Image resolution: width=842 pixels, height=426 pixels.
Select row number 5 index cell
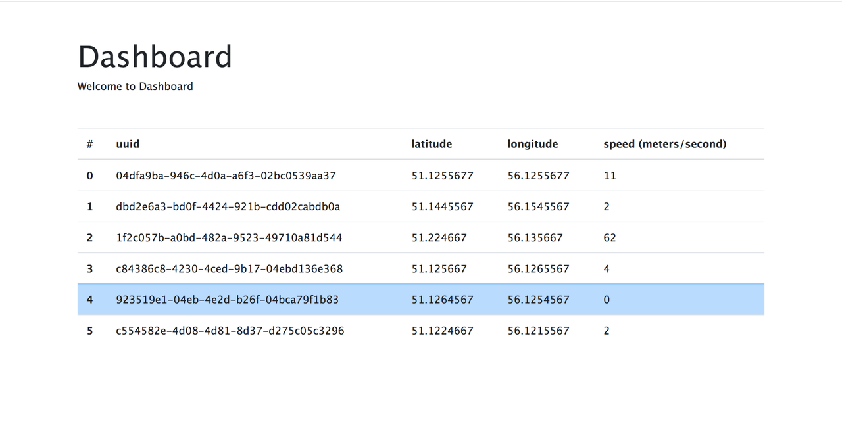[x=90, y=331]
